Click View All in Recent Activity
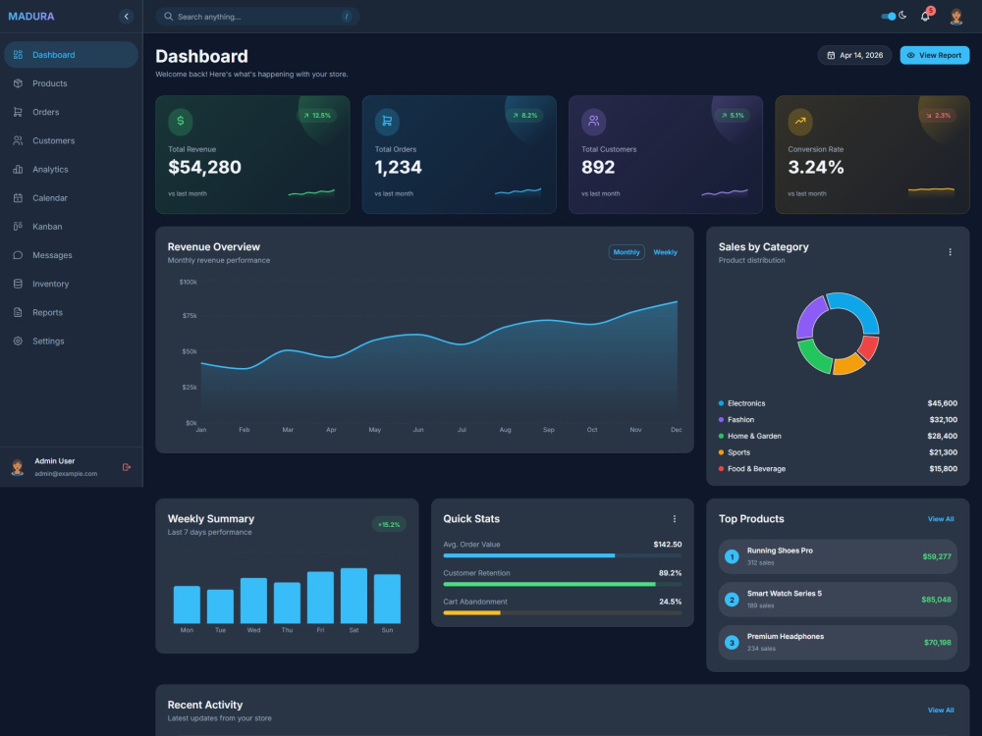Viewport: 982px width, 736px height. coord(941,710)
